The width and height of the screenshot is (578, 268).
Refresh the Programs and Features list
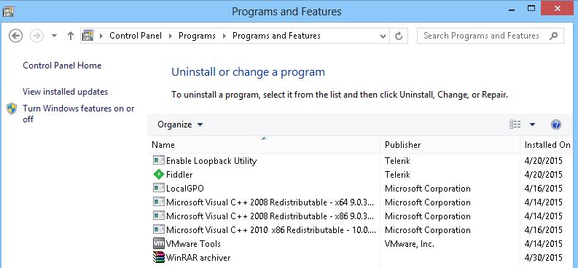[399, 36]
